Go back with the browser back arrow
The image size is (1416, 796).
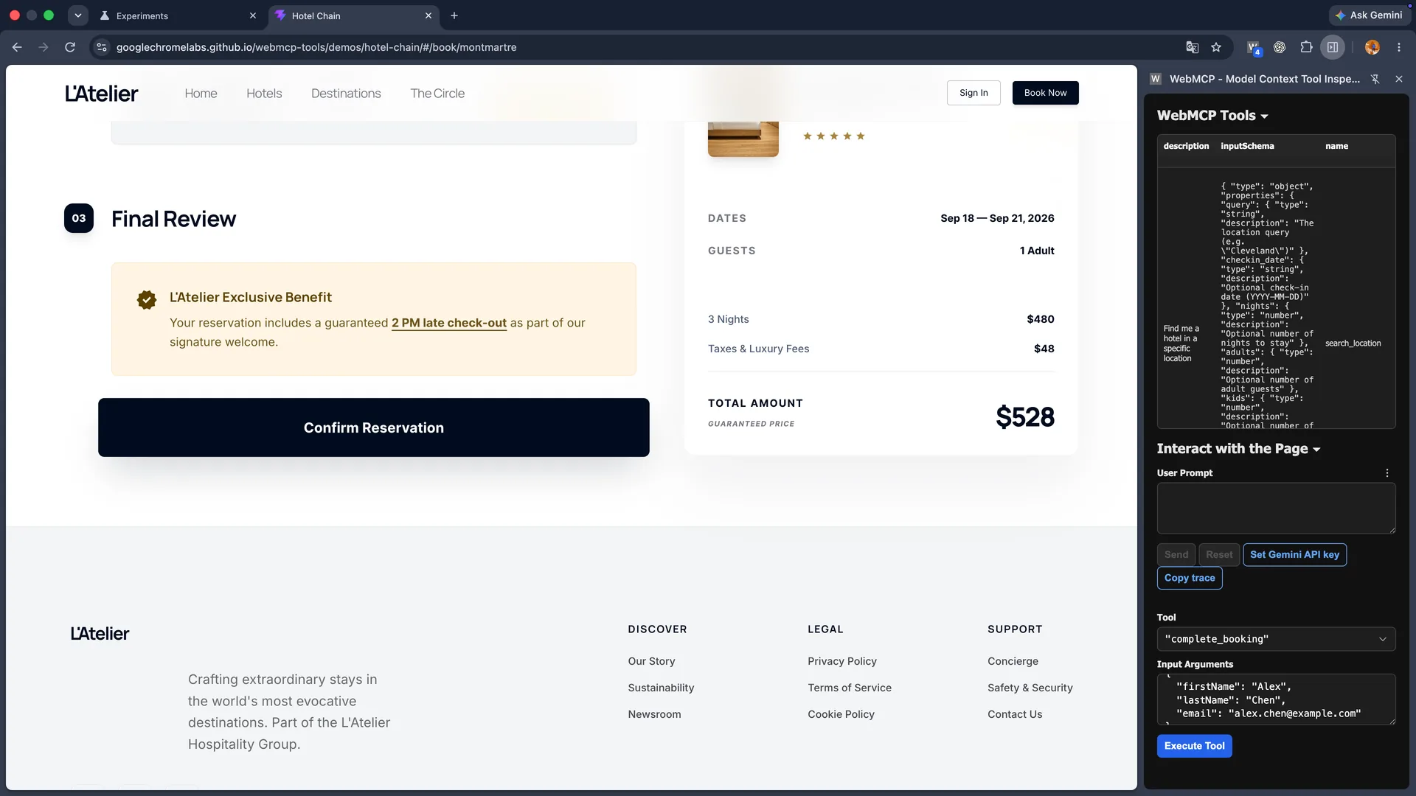(17, 47)
